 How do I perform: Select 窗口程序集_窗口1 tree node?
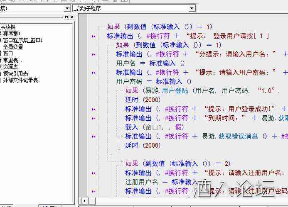coord(23,40)
